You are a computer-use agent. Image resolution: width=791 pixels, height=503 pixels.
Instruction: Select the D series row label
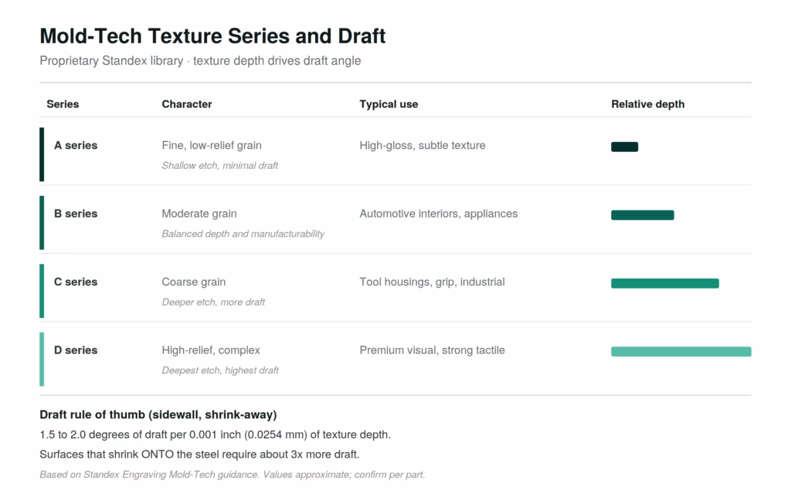click(x=76, y=350)
